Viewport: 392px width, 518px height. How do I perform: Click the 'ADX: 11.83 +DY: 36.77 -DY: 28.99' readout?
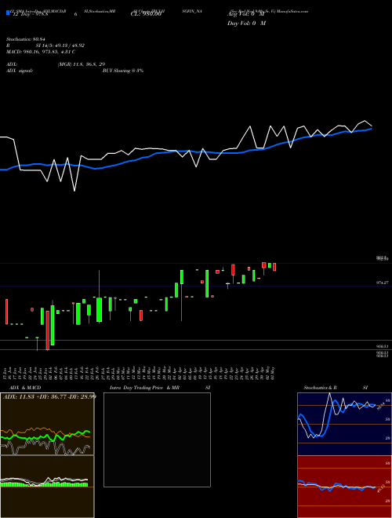tap(49, 396)
